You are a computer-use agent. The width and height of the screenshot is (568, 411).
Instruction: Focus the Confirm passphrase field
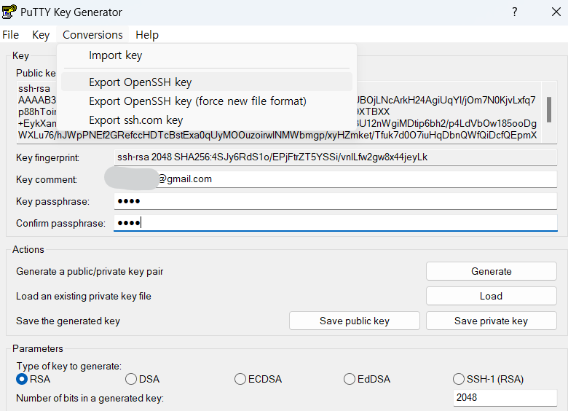pos(336,223)
